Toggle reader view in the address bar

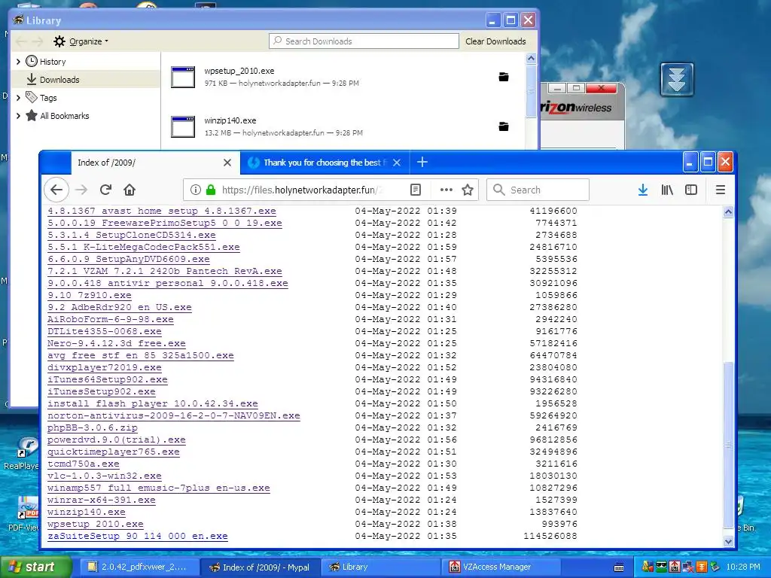pos(416,190)
